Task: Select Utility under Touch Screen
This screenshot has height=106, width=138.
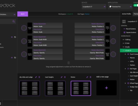Action: (x=132, y=61)
